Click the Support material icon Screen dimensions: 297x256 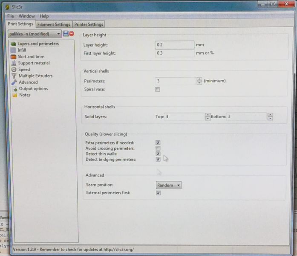click(14, 63)
